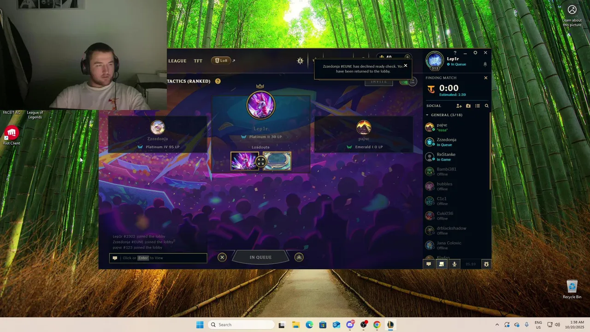
Task: Click Zzzedonja's lobby avatar
Action: (x=157, y=127)
